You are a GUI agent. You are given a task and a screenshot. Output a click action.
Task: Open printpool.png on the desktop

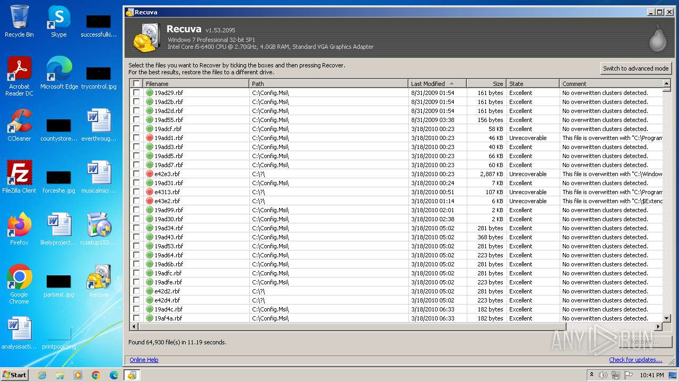[x=59, y=337]
